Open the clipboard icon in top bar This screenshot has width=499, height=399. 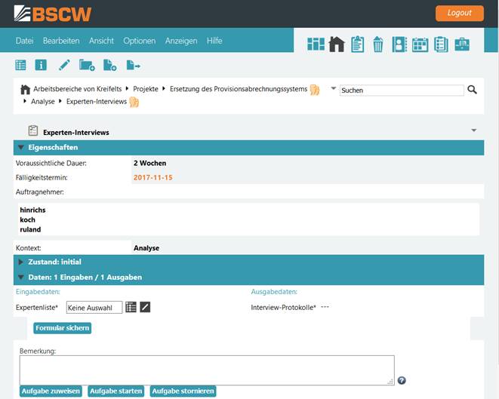point(357,45)
